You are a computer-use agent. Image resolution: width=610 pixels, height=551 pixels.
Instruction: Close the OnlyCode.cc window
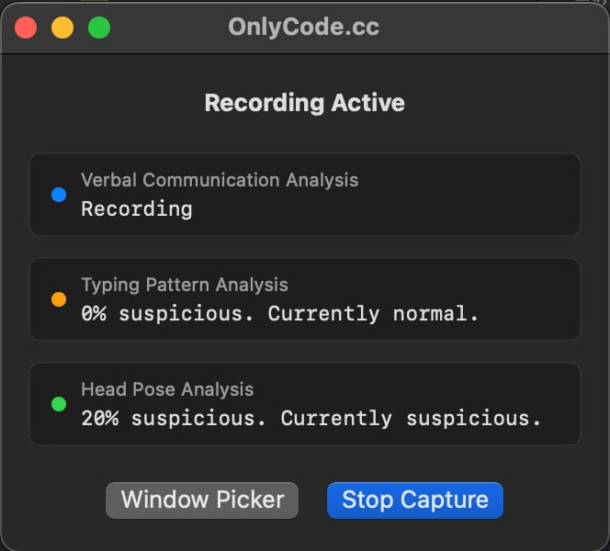coord(26,28)
